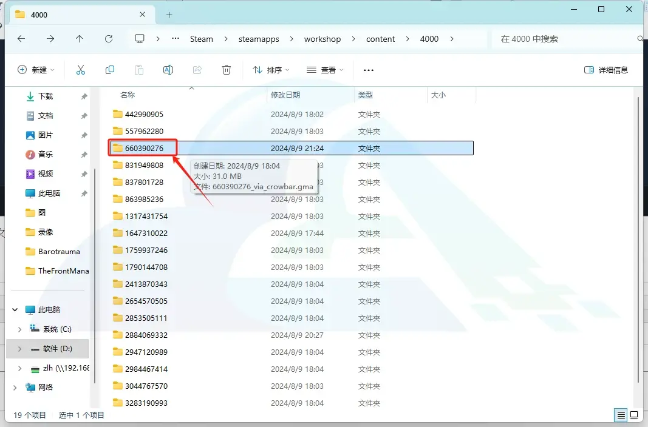Click 4000 in the breadcrumb path
Screen dimensions: 648x427
[429, 39]
